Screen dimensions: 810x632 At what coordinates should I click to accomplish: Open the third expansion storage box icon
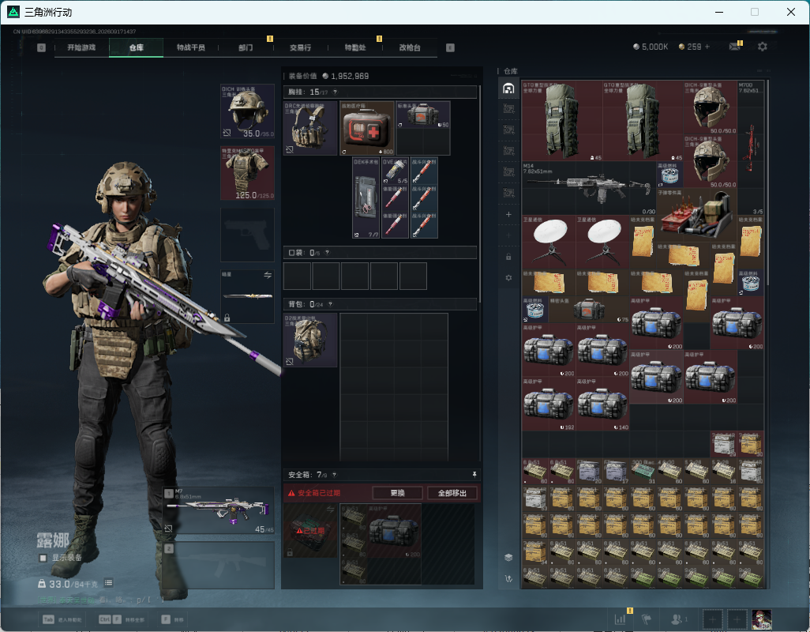[508, 151]
